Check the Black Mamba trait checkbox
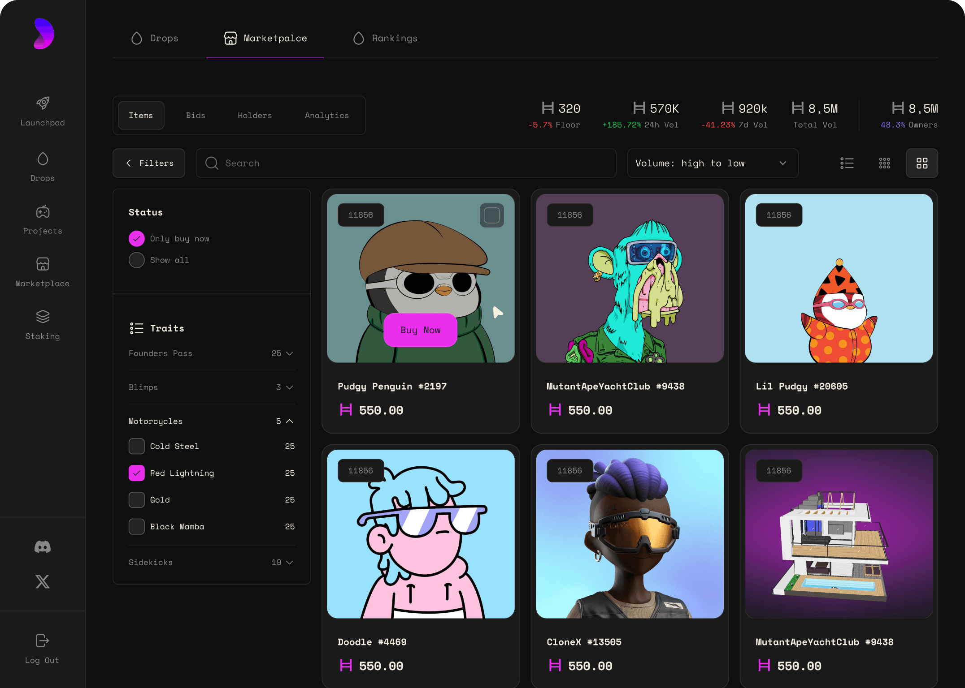 point(137,527)
